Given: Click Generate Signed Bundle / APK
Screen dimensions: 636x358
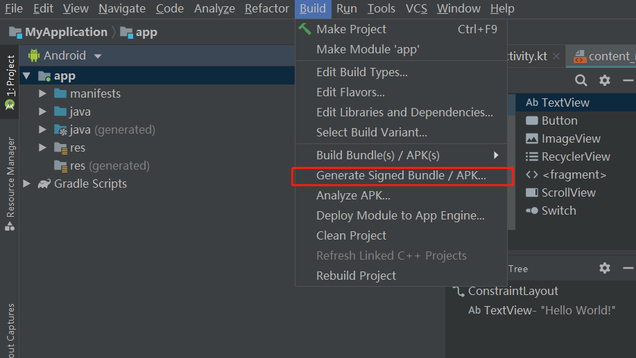Looking at the screenshot, I should pos(401,175).
